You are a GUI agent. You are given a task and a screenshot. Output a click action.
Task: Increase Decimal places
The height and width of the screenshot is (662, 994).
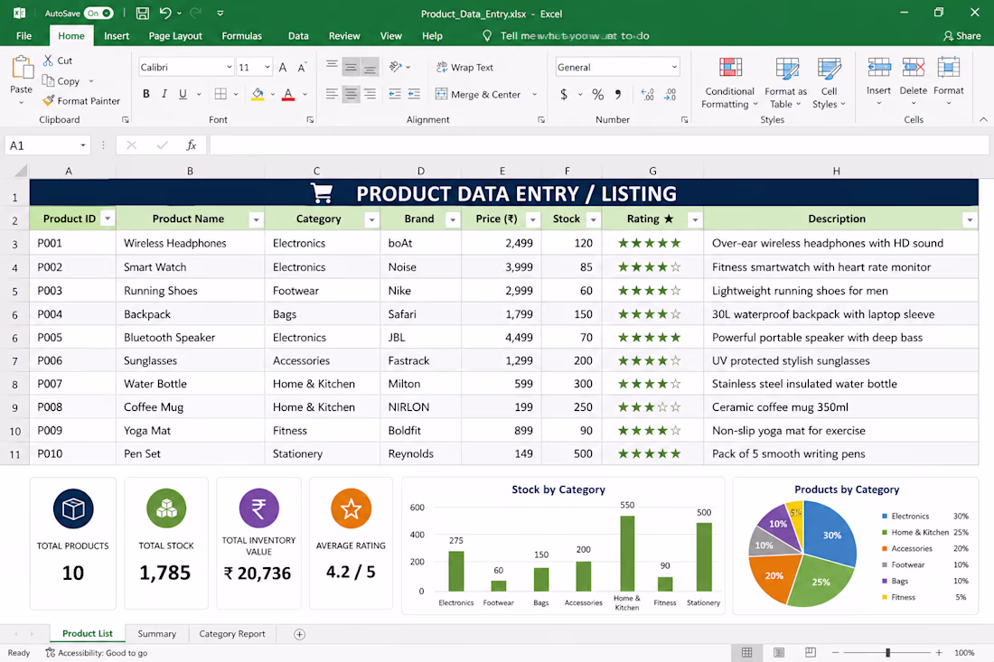[648, 95]
